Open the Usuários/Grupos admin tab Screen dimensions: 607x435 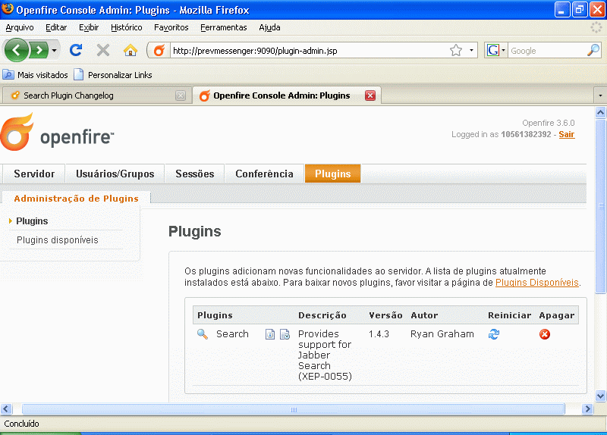(x=115, y=174)
